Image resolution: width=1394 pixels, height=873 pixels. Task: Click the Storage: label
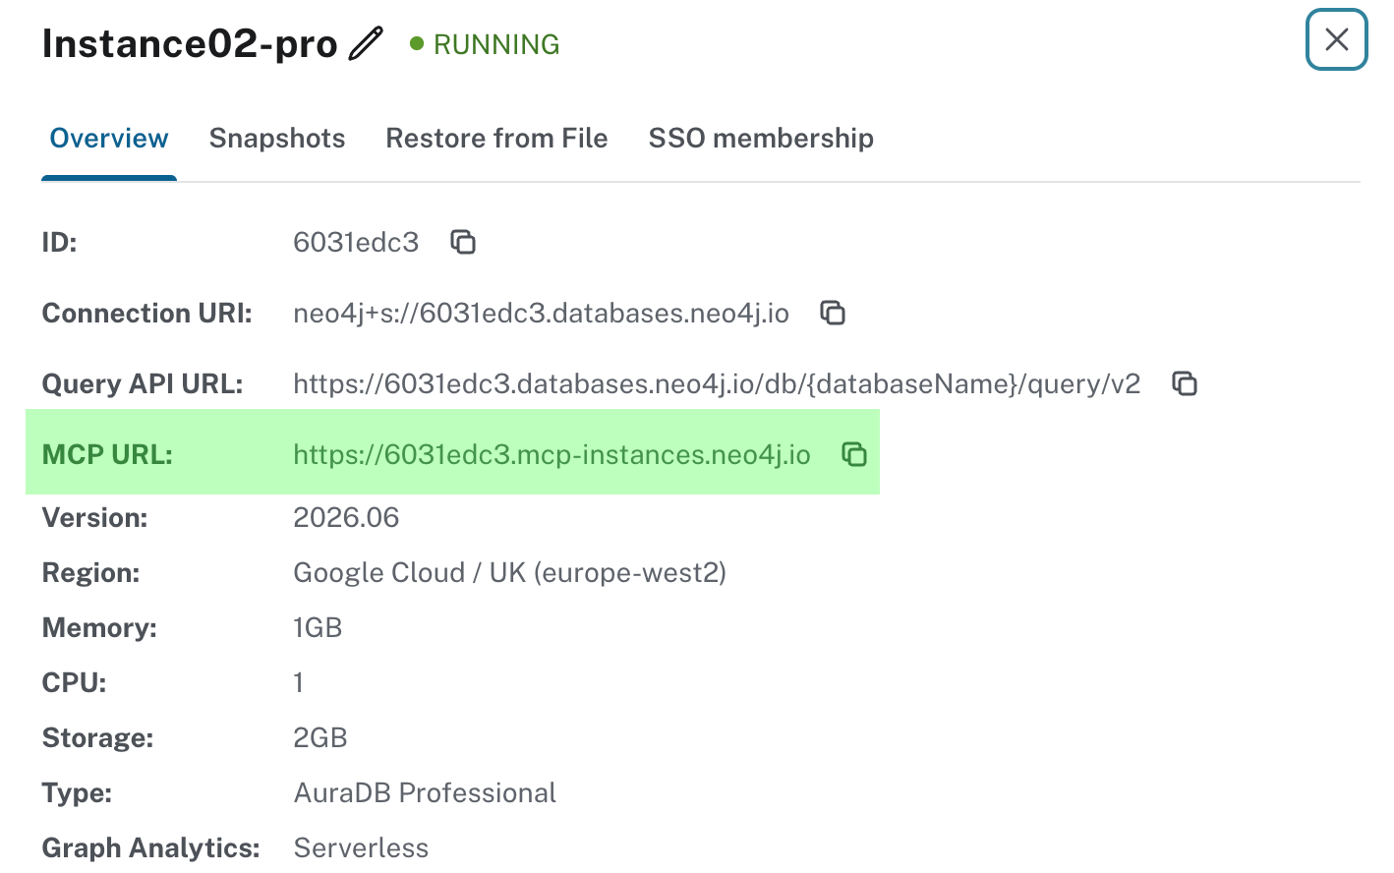click(98, 737)
